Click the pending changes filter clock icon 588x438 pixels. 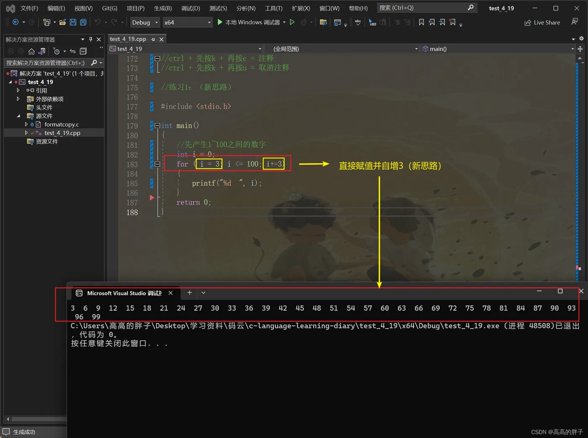click(57, 51)
